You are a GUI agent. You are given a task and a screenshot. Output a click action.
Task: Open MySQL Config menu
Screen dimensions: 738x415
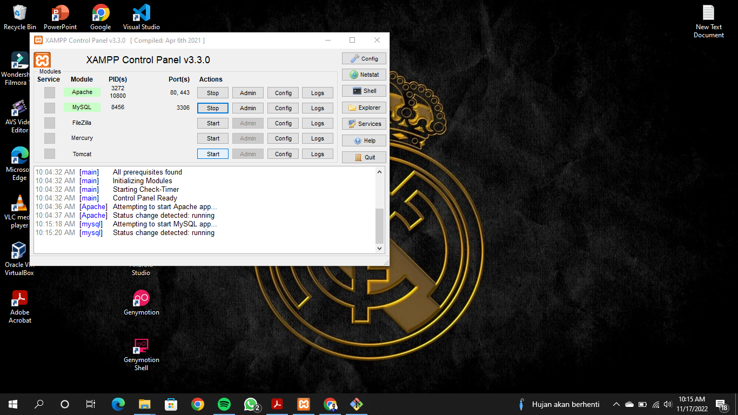click(x=283, y=108)
